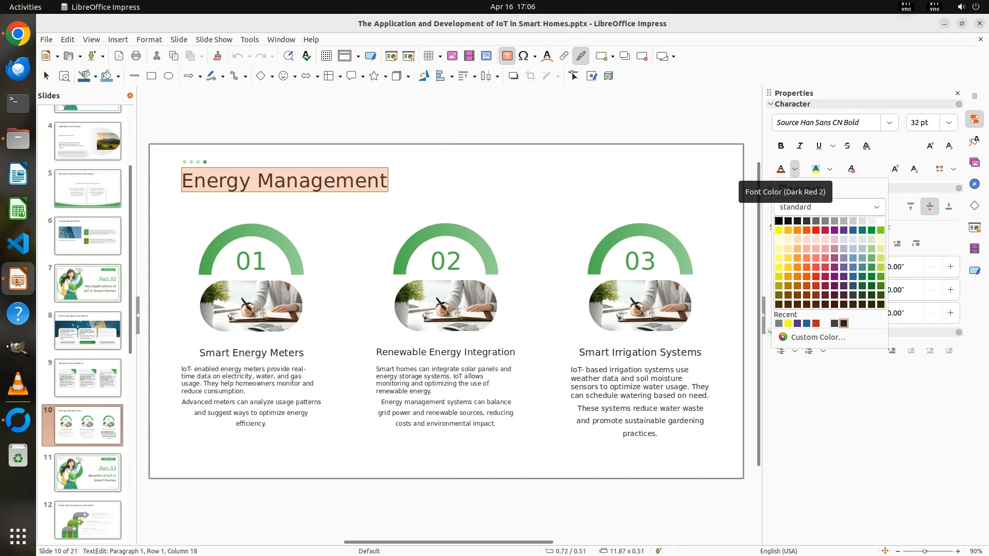
Task: Toggle Bold in Character panel
Action: pos(781,146)
